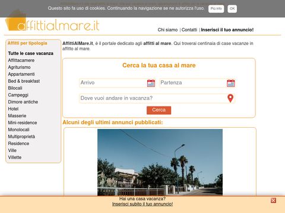
Task: Open Dimore antiche listings
Action: coord(23,102)
